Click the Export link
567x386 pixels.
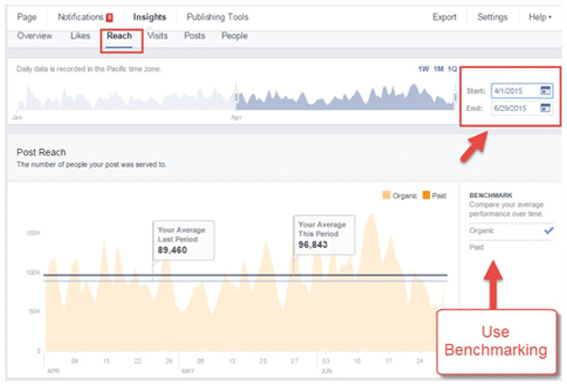pyautogui.click(x=444, y=17)
